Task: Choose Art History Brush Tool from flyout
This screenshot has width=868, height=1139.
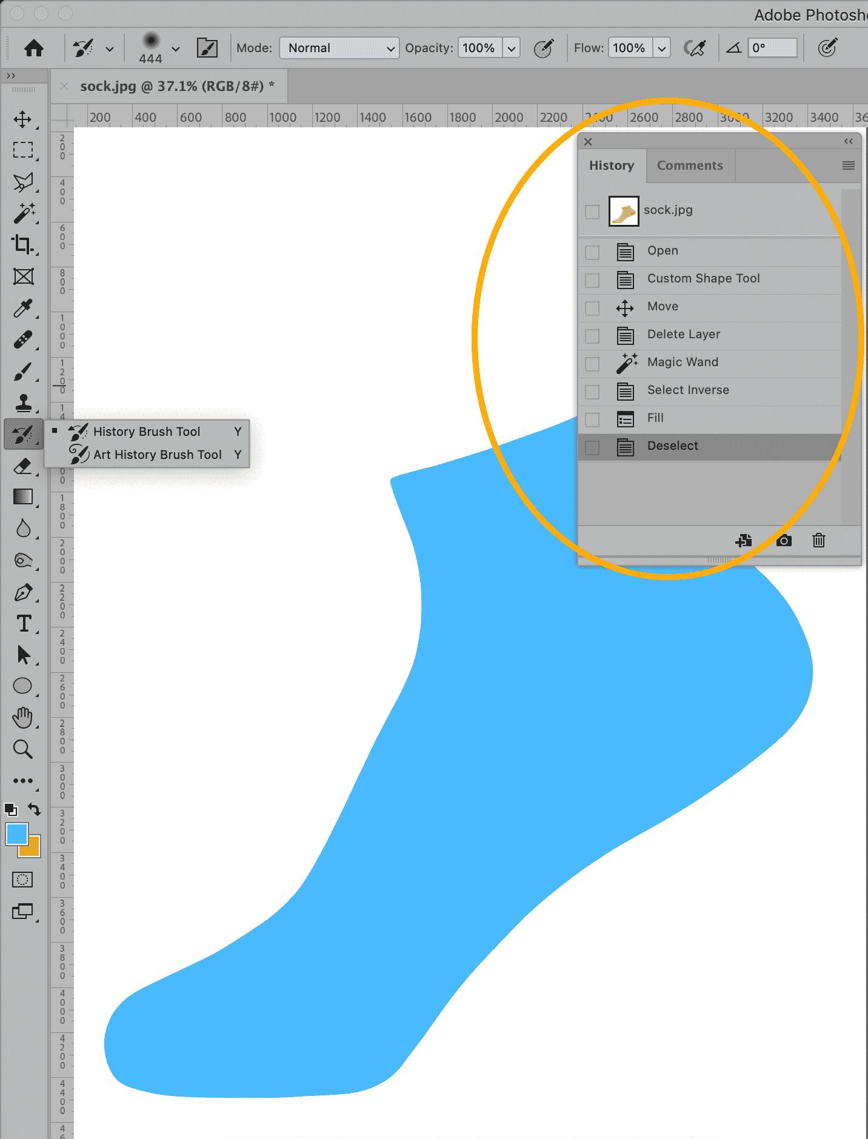Action: pos(157,455)
